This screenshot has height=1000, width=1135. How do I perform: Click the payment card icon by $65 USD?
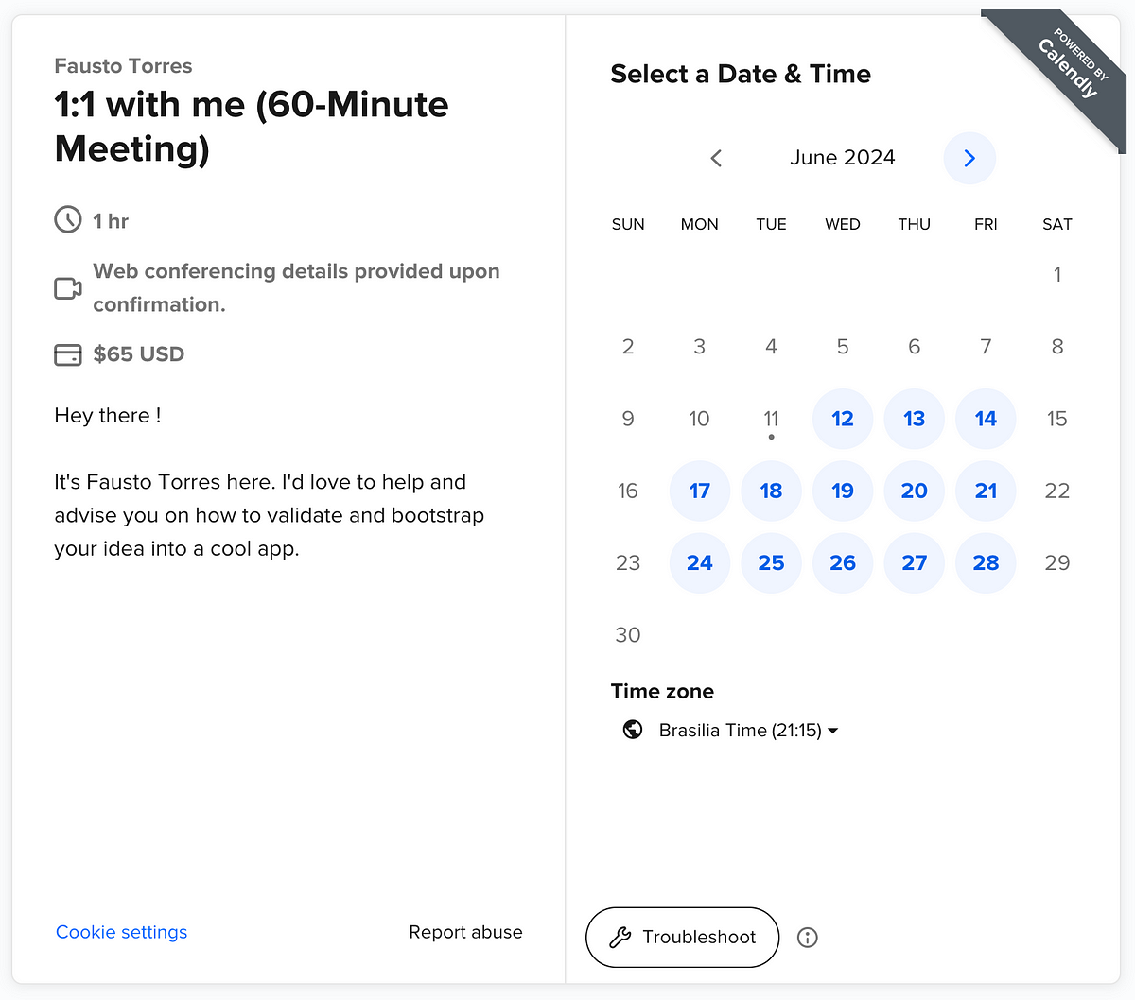click(68, 355)
